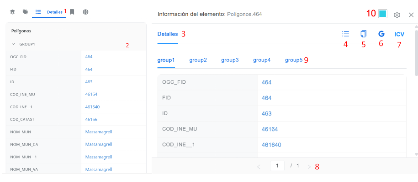Screen dimensions: 418x182
Task: Open the bookmark icon tab
Action: (72, 12)
